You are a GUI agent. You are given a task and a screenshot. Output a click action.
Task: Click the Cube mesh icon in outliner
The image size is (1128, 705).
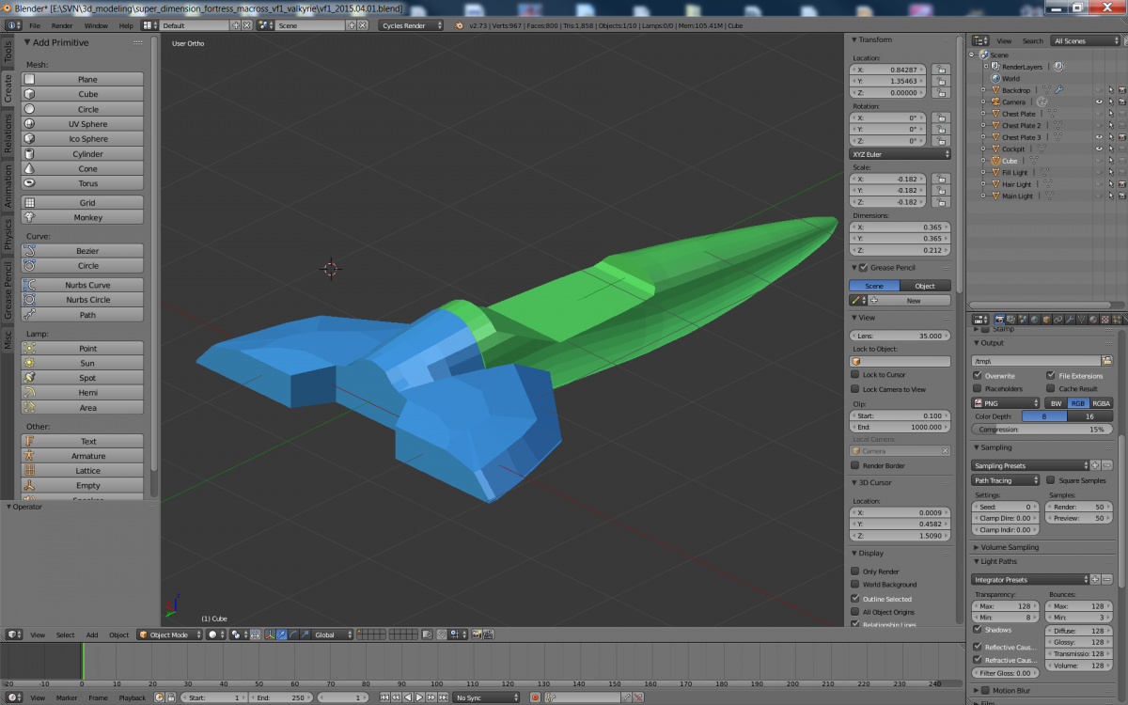(996, 161)
